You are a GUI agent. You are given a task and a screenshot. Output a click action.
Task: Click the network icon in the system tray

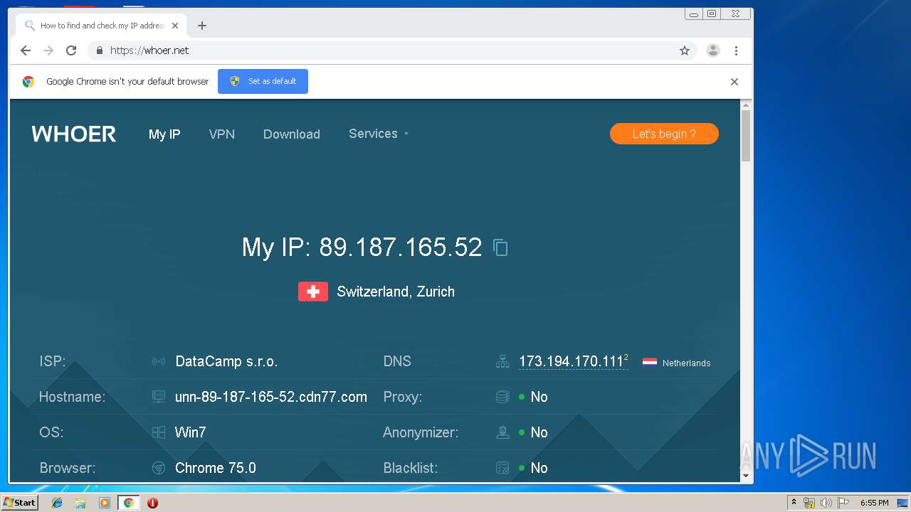[809, 503]
